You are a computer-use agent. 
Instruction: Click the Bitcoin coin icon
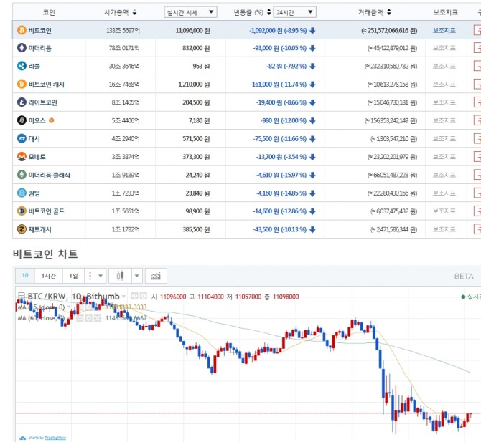pyautogui.click(x=22, y=30)
